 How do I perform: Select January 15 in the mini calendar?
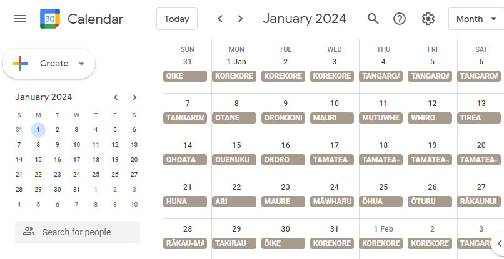coord(38,159)
